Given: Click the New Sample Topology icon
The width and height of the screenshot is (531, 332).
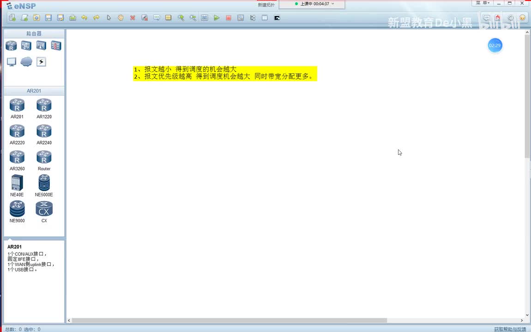Looking at the screenshot, I should (24, 18).
